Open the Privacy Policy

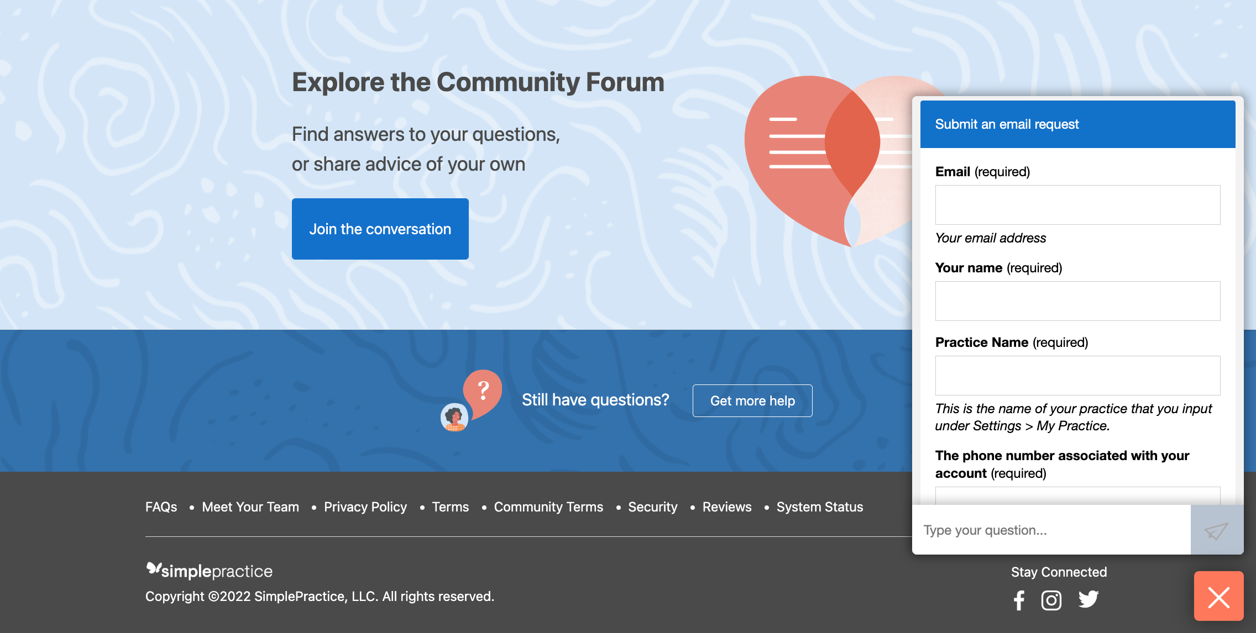tap(365, 507)
